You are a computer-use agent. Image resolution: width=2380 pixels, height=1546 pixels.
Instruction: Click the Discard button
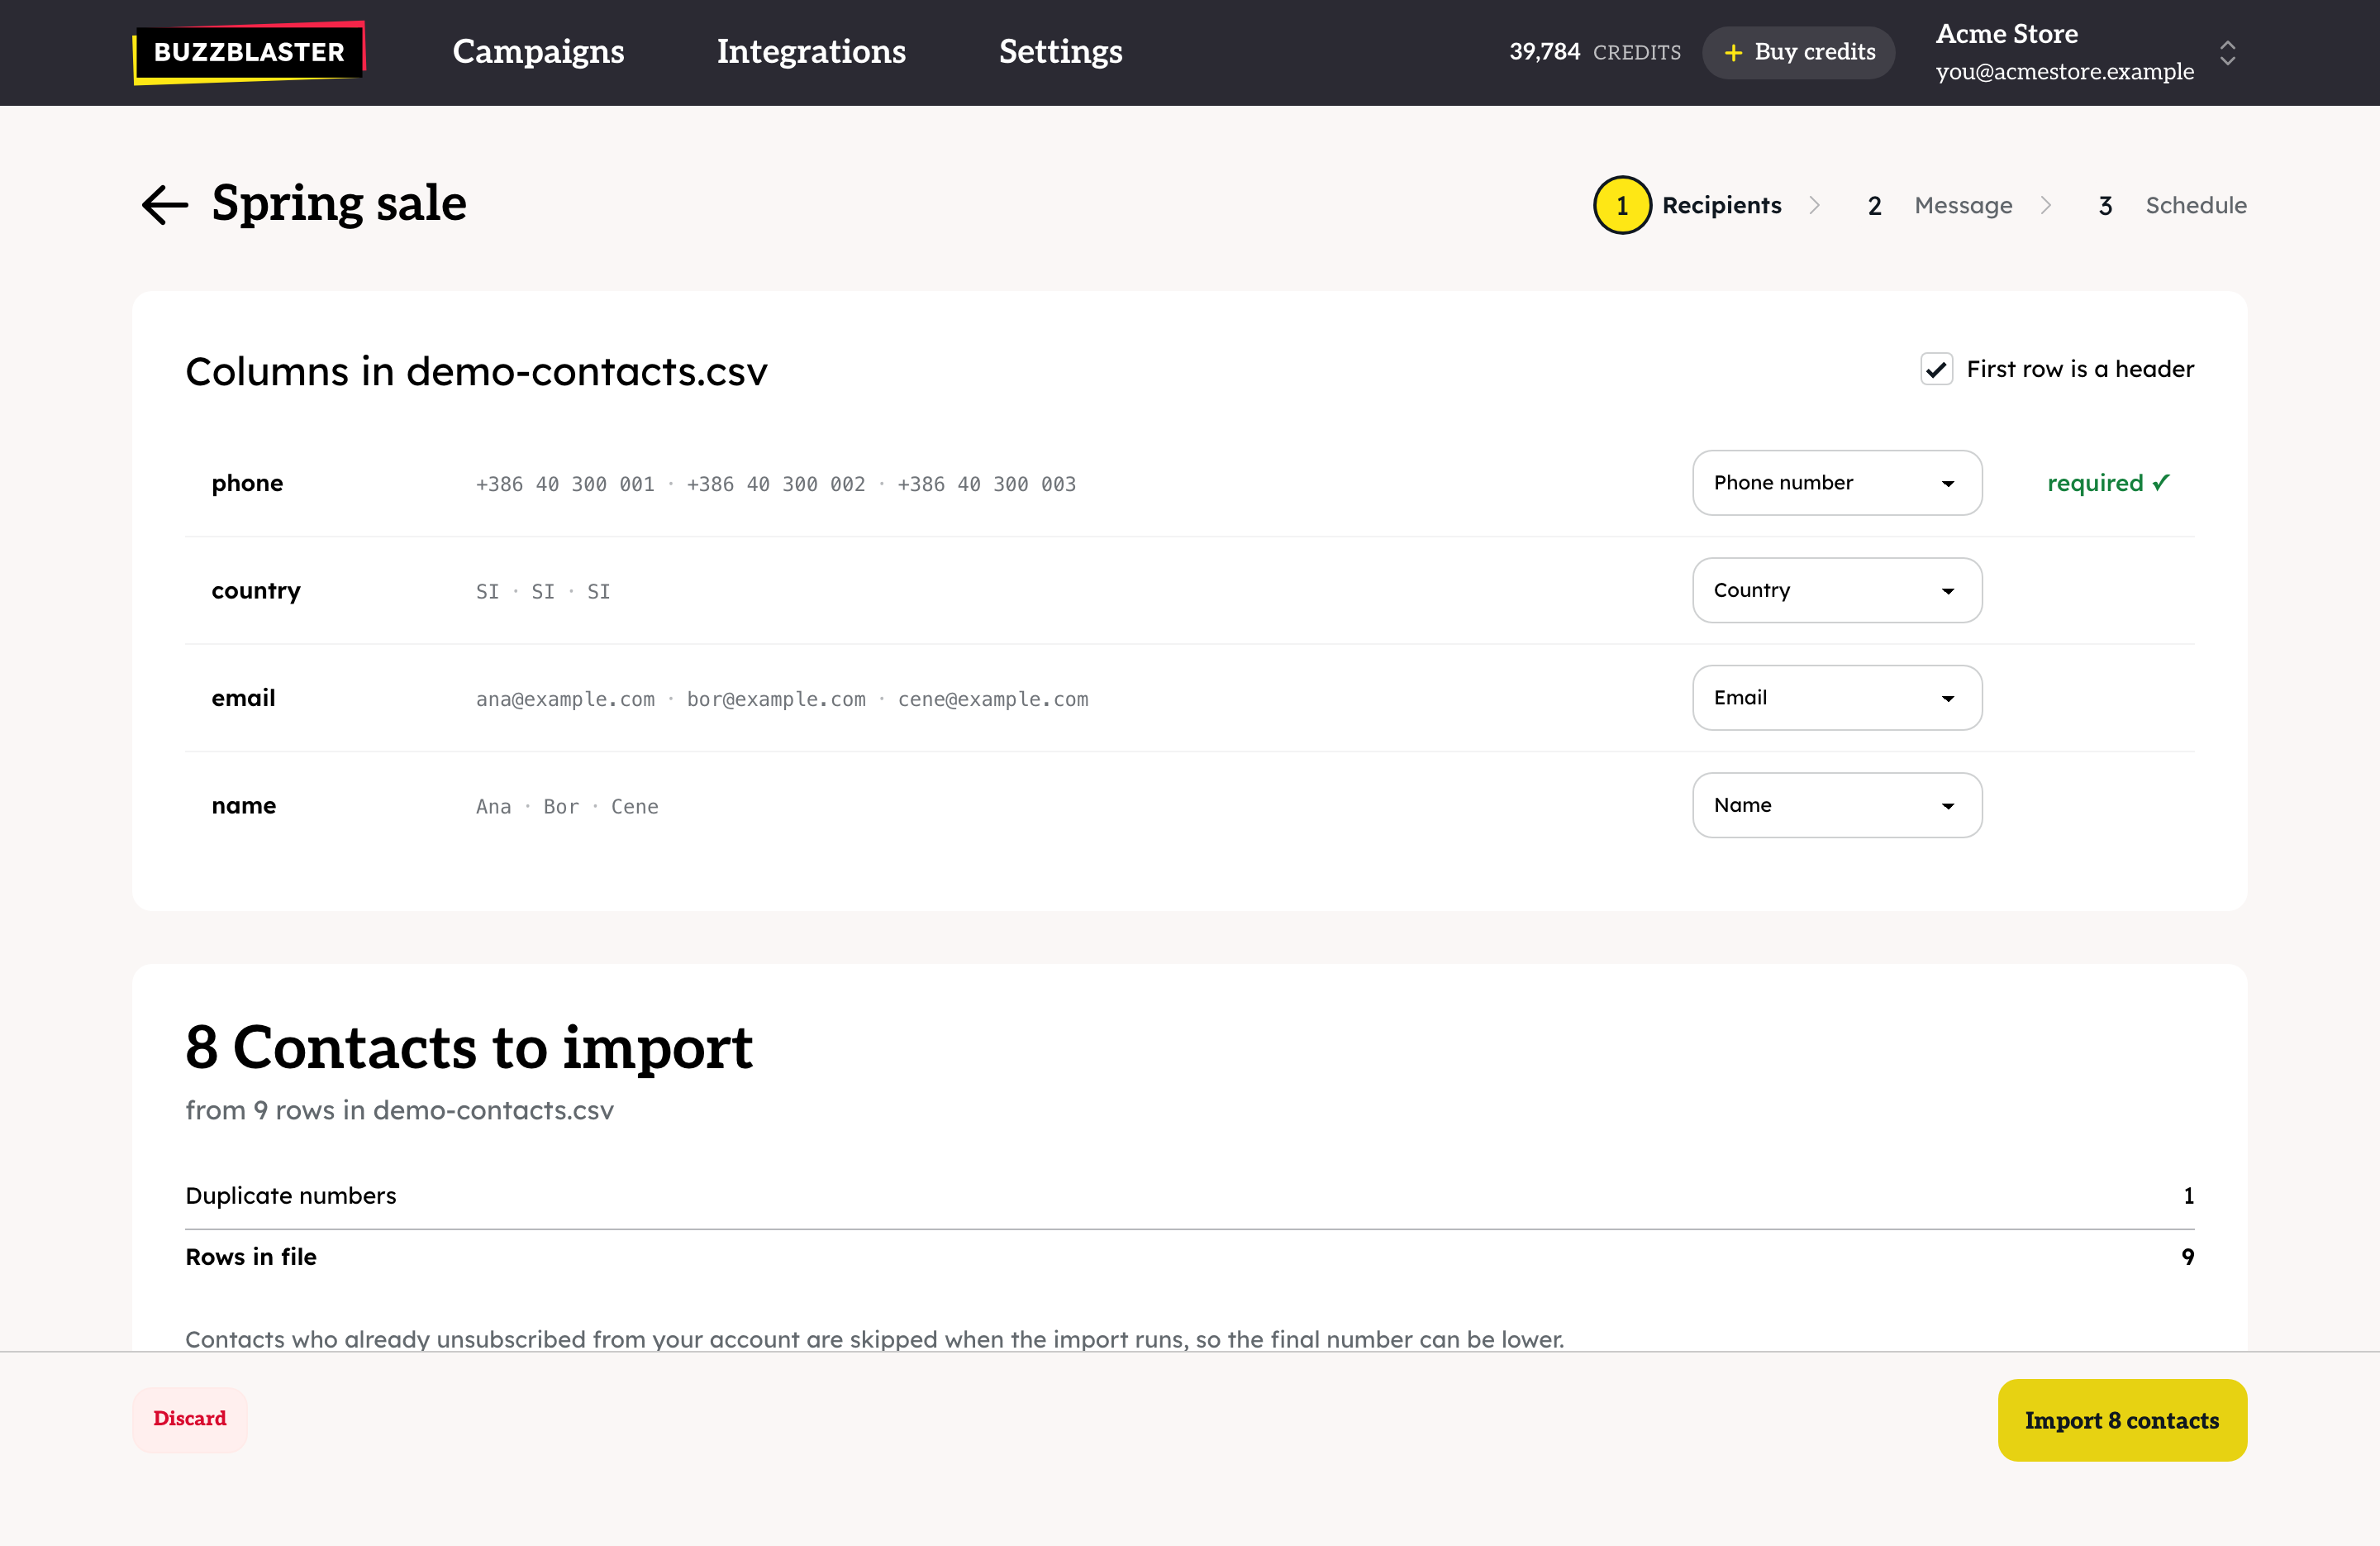click(x=190, y=1419)
